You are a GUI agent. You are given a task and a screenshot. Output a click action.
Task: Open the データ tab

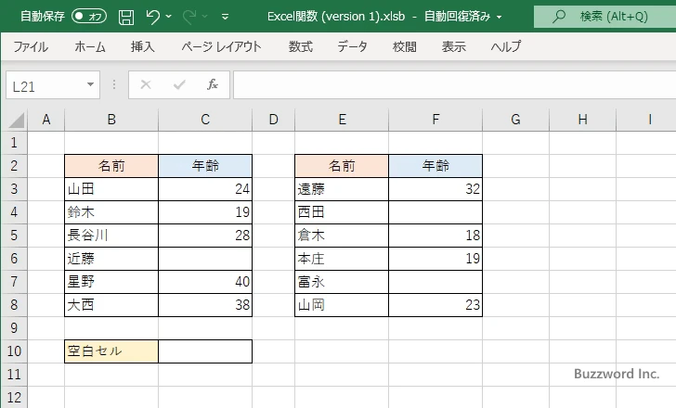352,46
